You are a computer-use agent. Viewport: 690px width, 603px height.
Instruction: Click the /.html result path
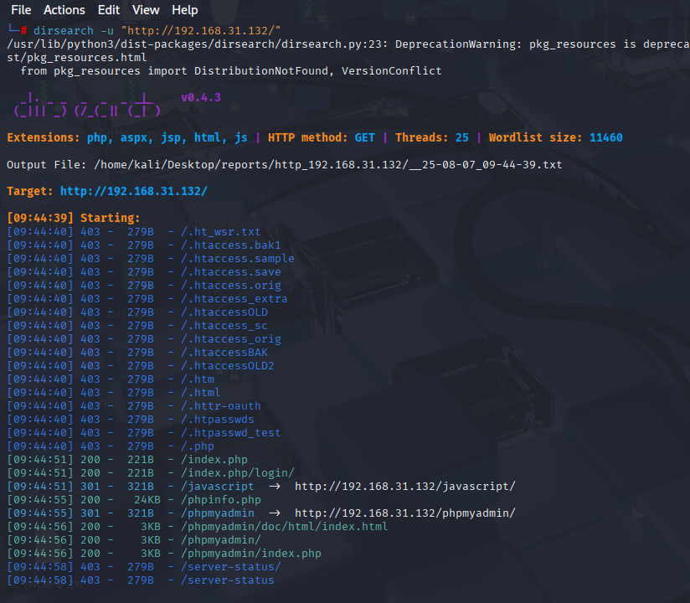pos(201,393)
